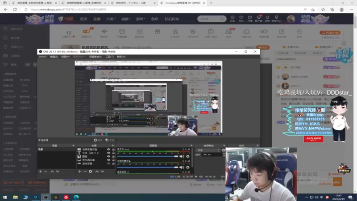
Task: Move source up with the Sources up arrow
Action: pos(97,172)
